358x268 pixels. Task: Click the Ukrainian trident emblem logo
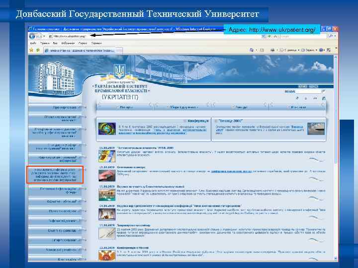click(x=119, y=71)
